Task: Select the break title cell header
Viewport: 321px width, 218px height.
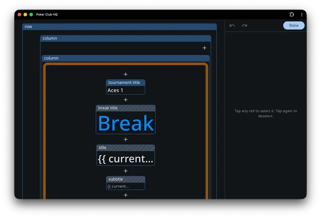Action: [125, 108]
